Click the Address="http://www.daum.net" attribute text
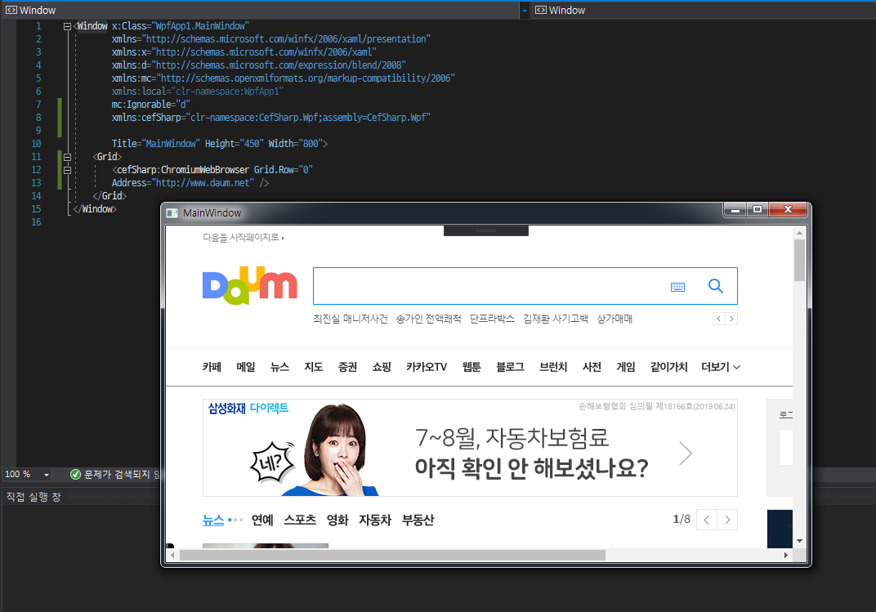 (183, 183)
